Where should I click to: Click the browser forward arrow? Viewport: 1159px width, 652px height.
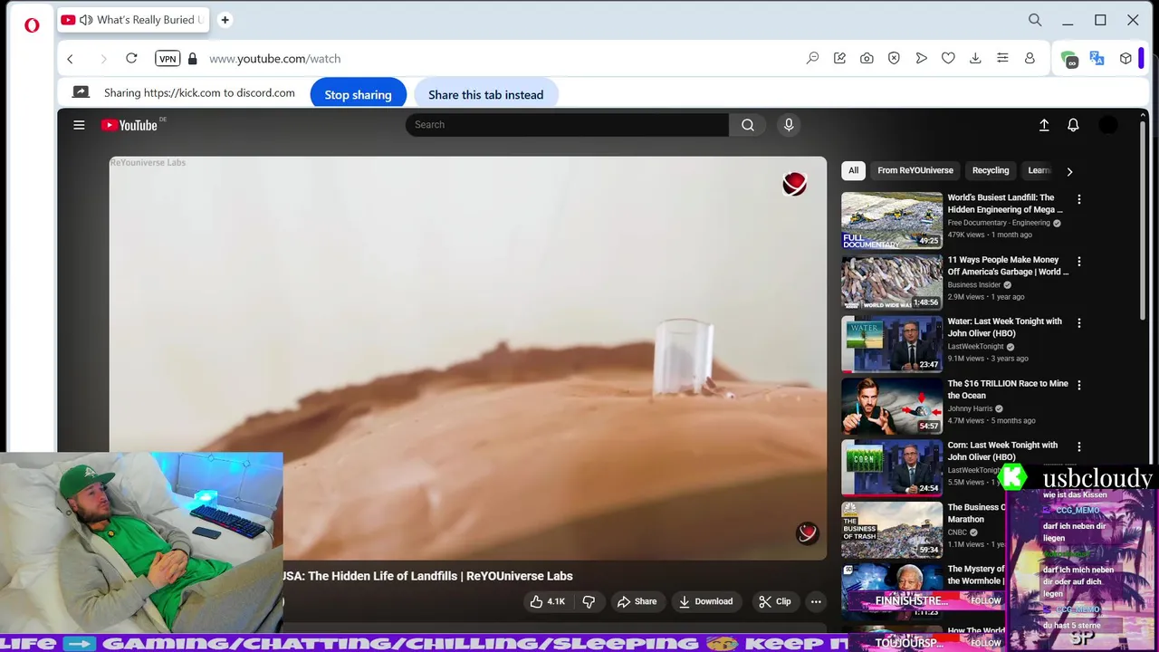[x=103, y=59]
